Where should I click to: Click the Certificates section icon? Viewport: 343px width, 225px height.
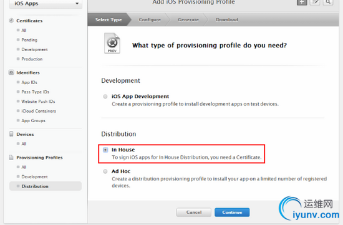point(11,21)
